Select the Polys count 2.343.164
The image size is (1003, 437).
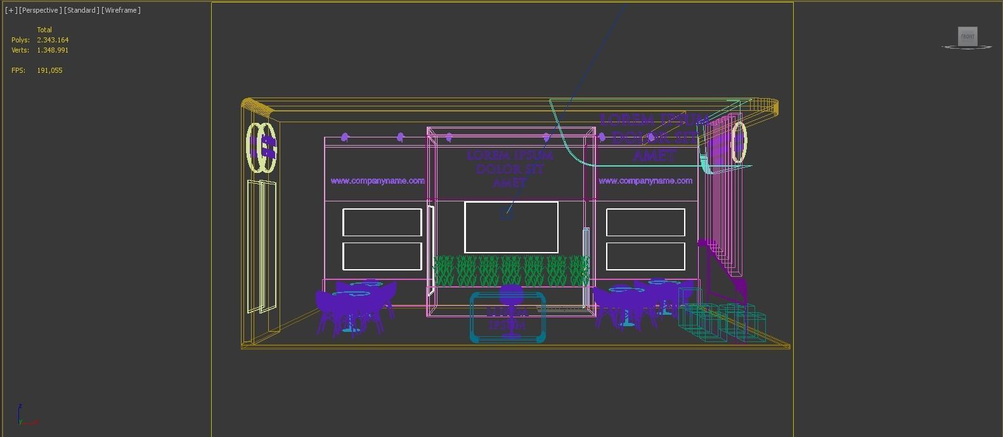tap(53, 40)
